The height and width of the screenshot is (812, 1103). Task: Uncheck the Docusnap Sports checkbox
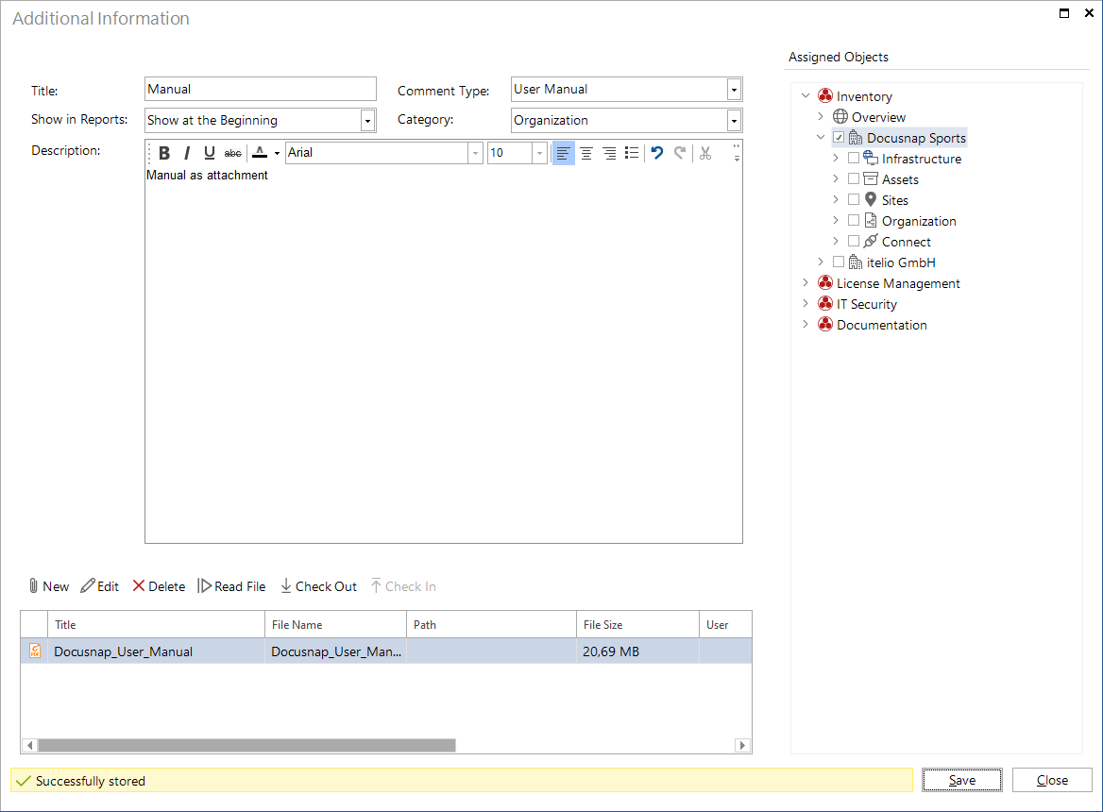(x=839, y=137)
